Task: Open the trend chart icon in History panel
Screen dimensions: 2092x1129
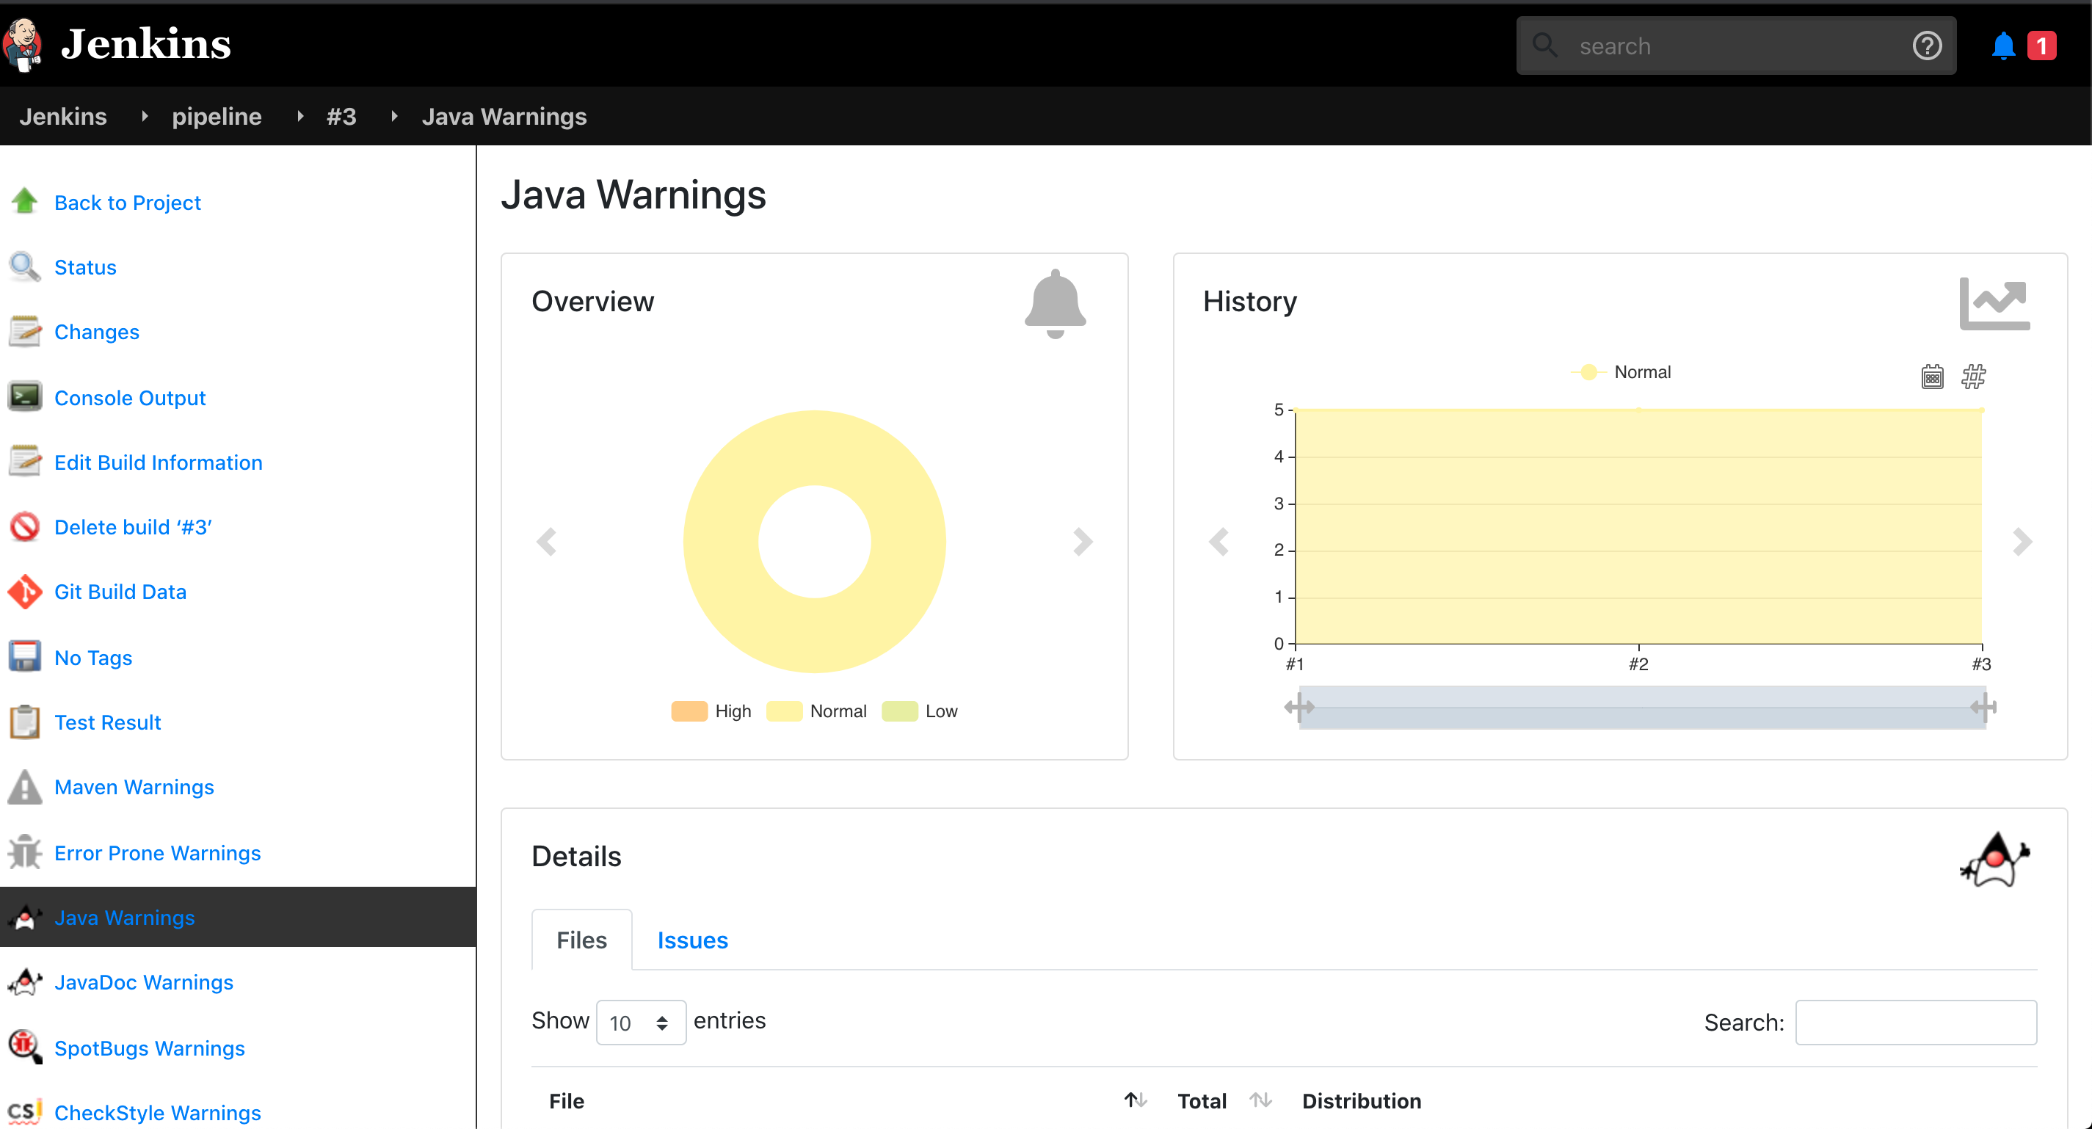Action: [1995, 302]
